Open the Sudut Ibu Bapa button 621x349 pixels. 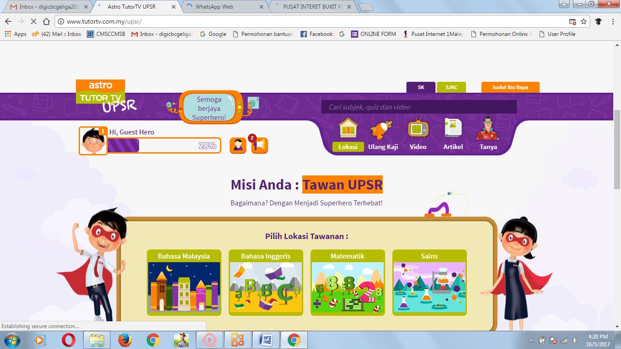510,87
